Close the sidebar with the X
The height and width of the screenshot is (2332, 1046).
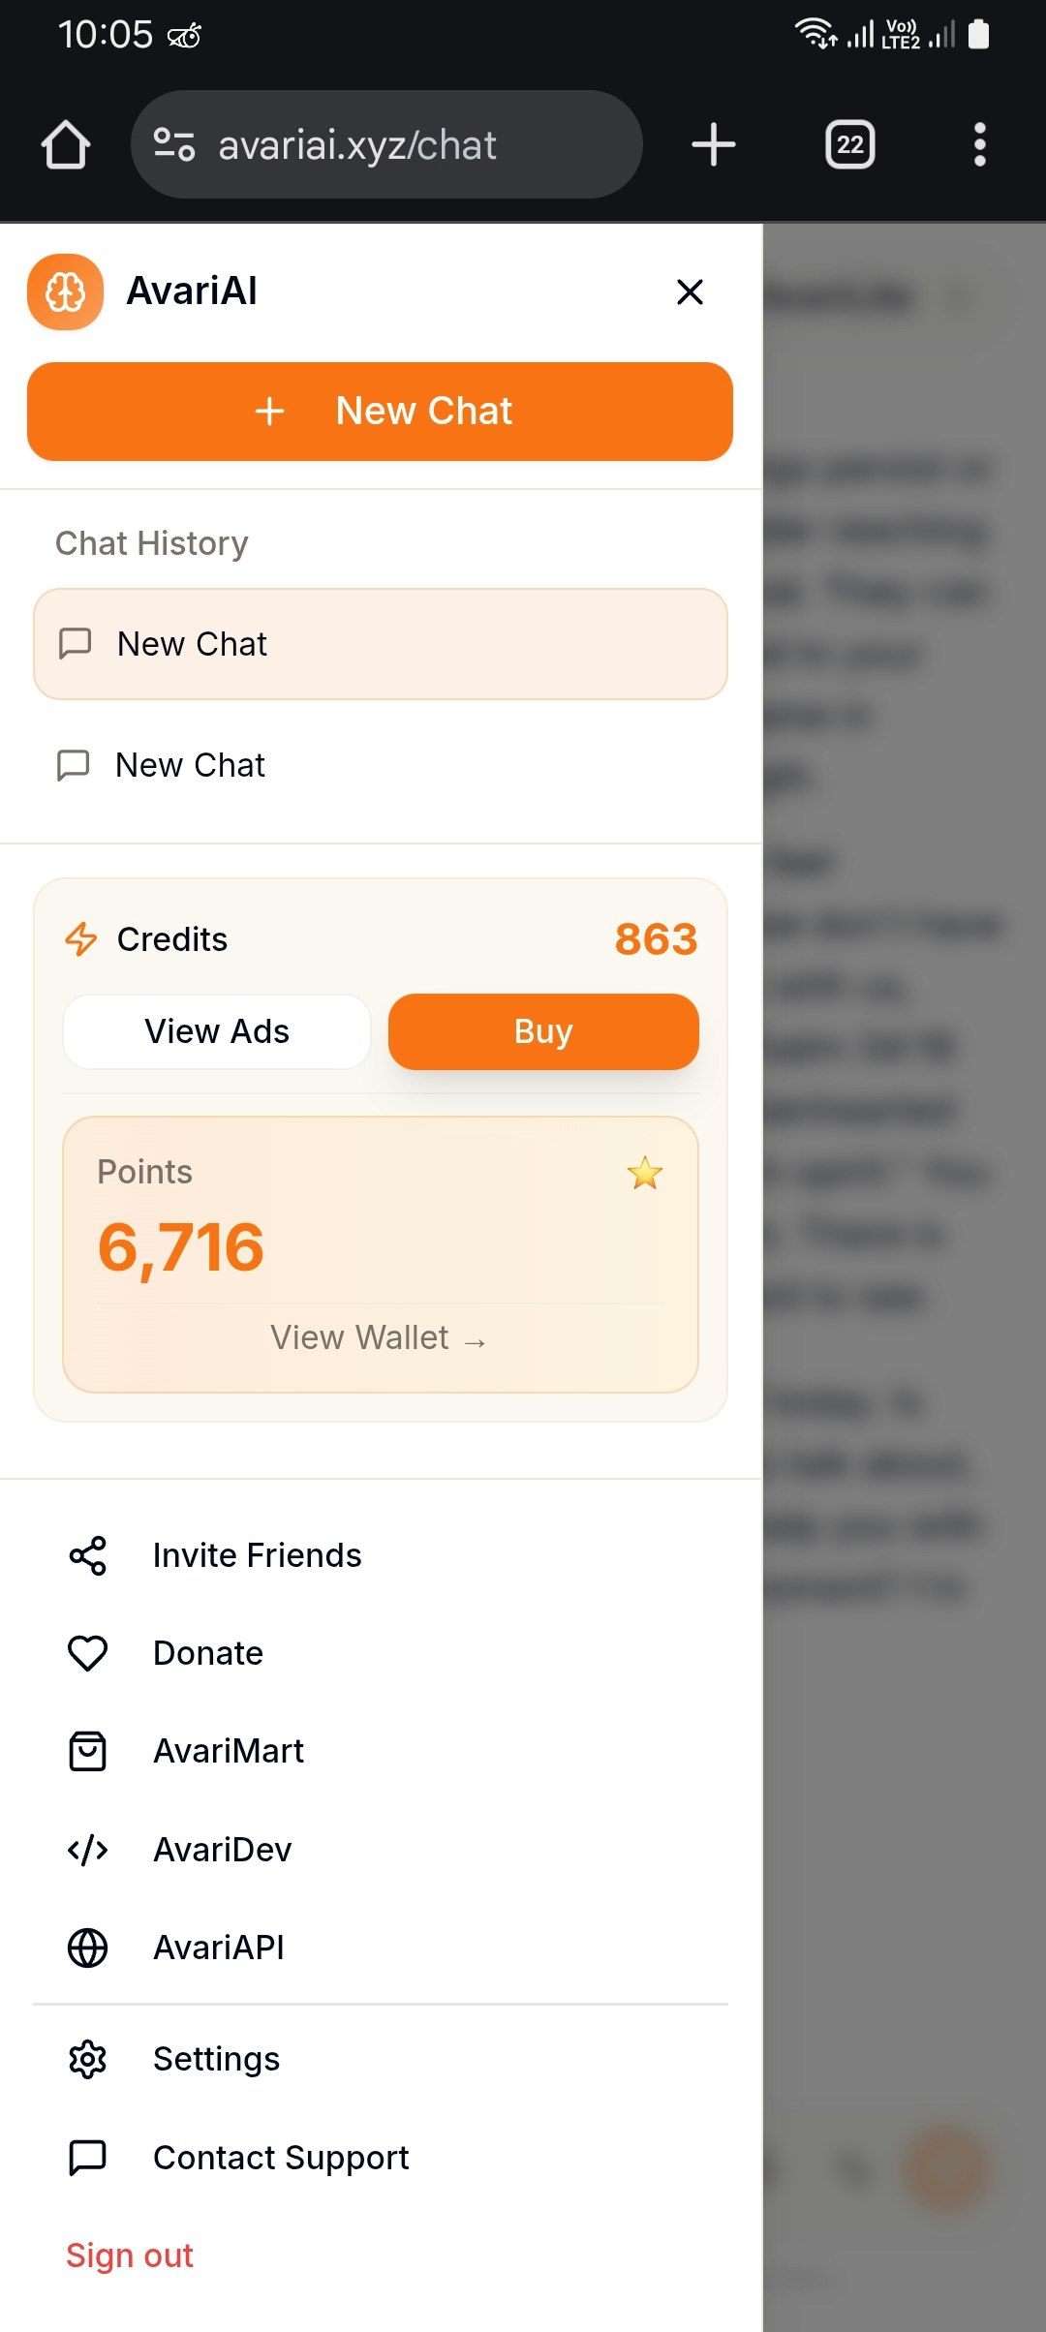(x=689, y=291)
